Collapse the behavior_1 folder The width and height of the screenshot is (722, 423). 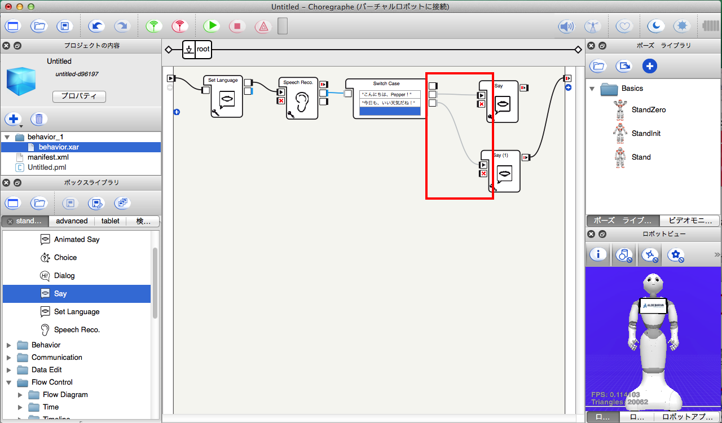[x=7, y=137]
